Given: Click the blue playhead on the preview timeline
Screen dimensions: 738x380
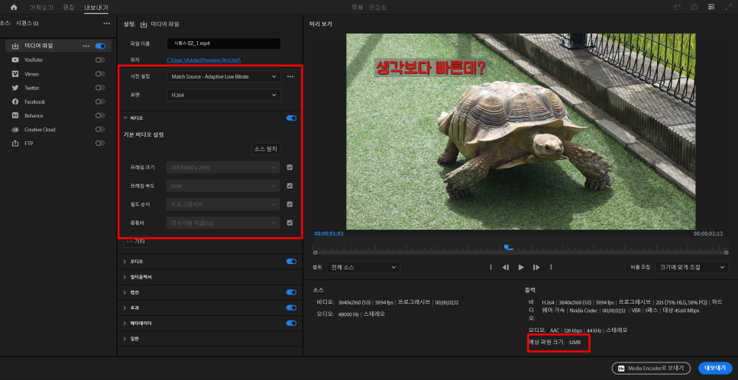Looking at the screenshot, I should tap(508, 247).
